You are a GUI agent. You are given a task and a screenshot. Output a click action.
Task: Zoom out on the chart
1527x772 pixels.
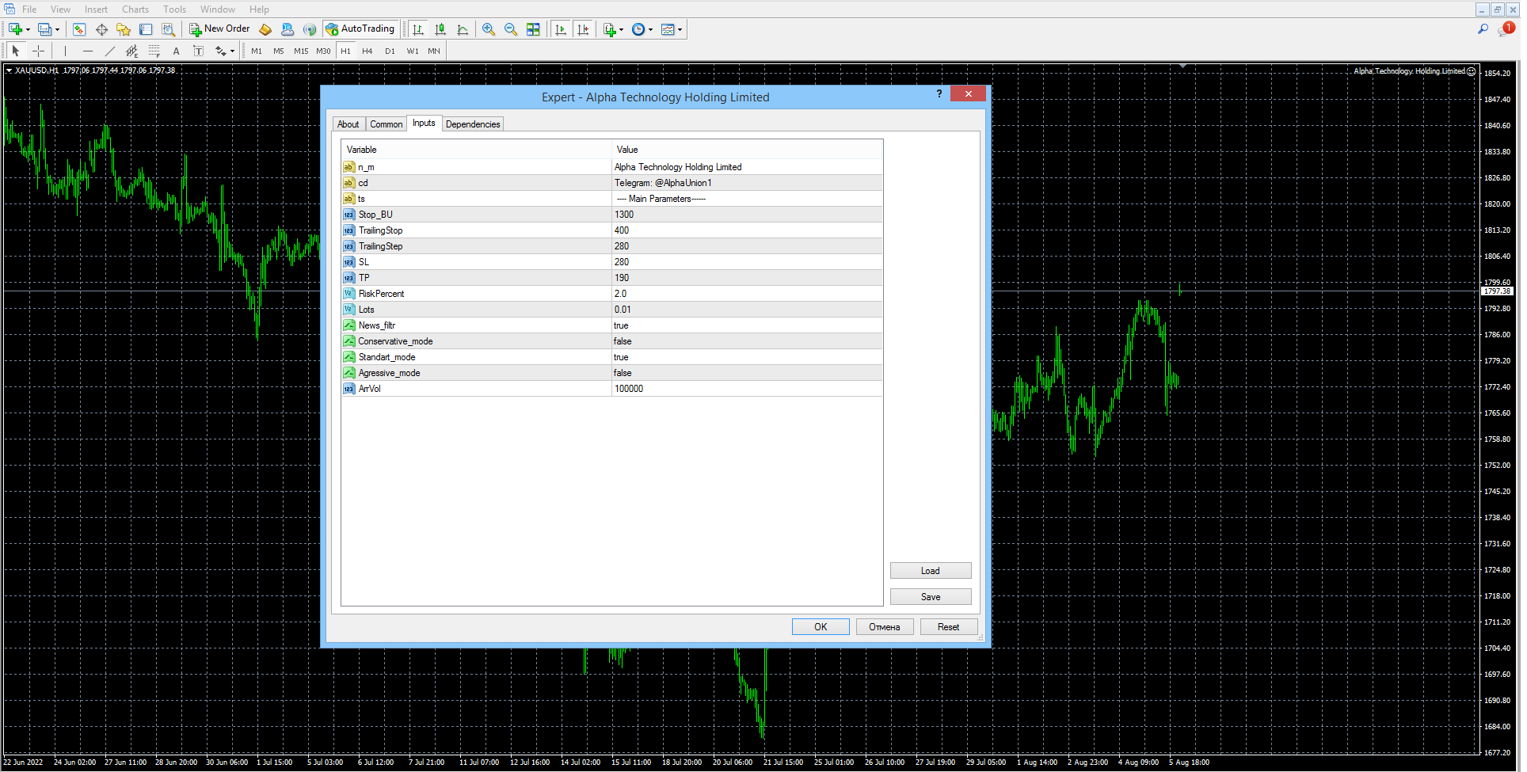[x=511, y=29]
